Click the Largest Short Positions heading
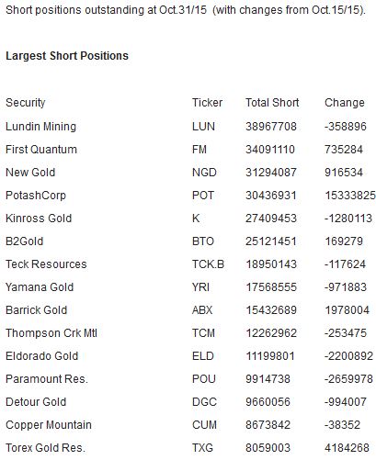The height and width of the screenshot is (460, 376). click(67, 56)
